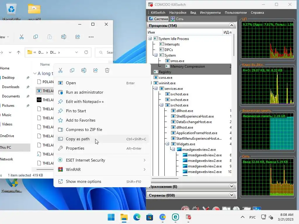
Task: Click the Rename icon in context menu top row
Action: 84,70
